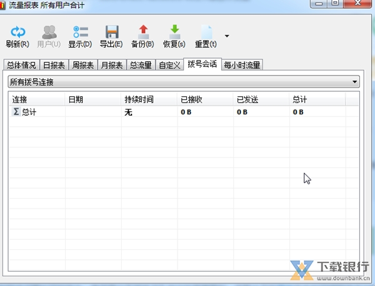Open the Display (显示) options icon
This screenshot has width=375, height=286.
(81, 32)
